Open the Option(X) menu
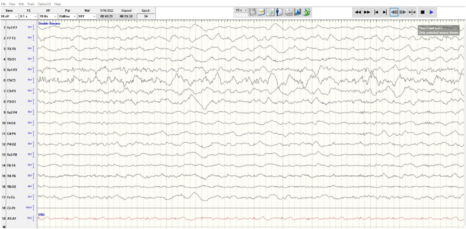466x229 pixels. pyautogui.click(x=44, y=4)
